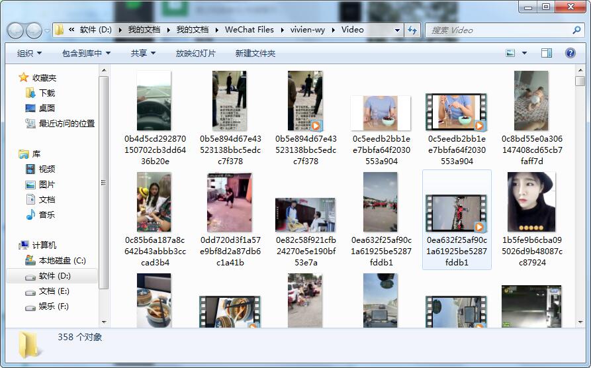The width and height of the screenshot is (591, 368).
Task: Select video file 0c5eedb2bb1e with filmstrip
Action: point(456,112)
